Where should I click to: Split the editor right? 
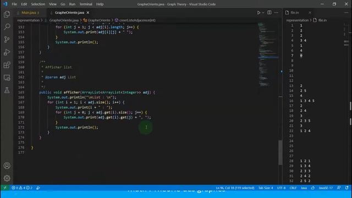(x=269, y=13)
